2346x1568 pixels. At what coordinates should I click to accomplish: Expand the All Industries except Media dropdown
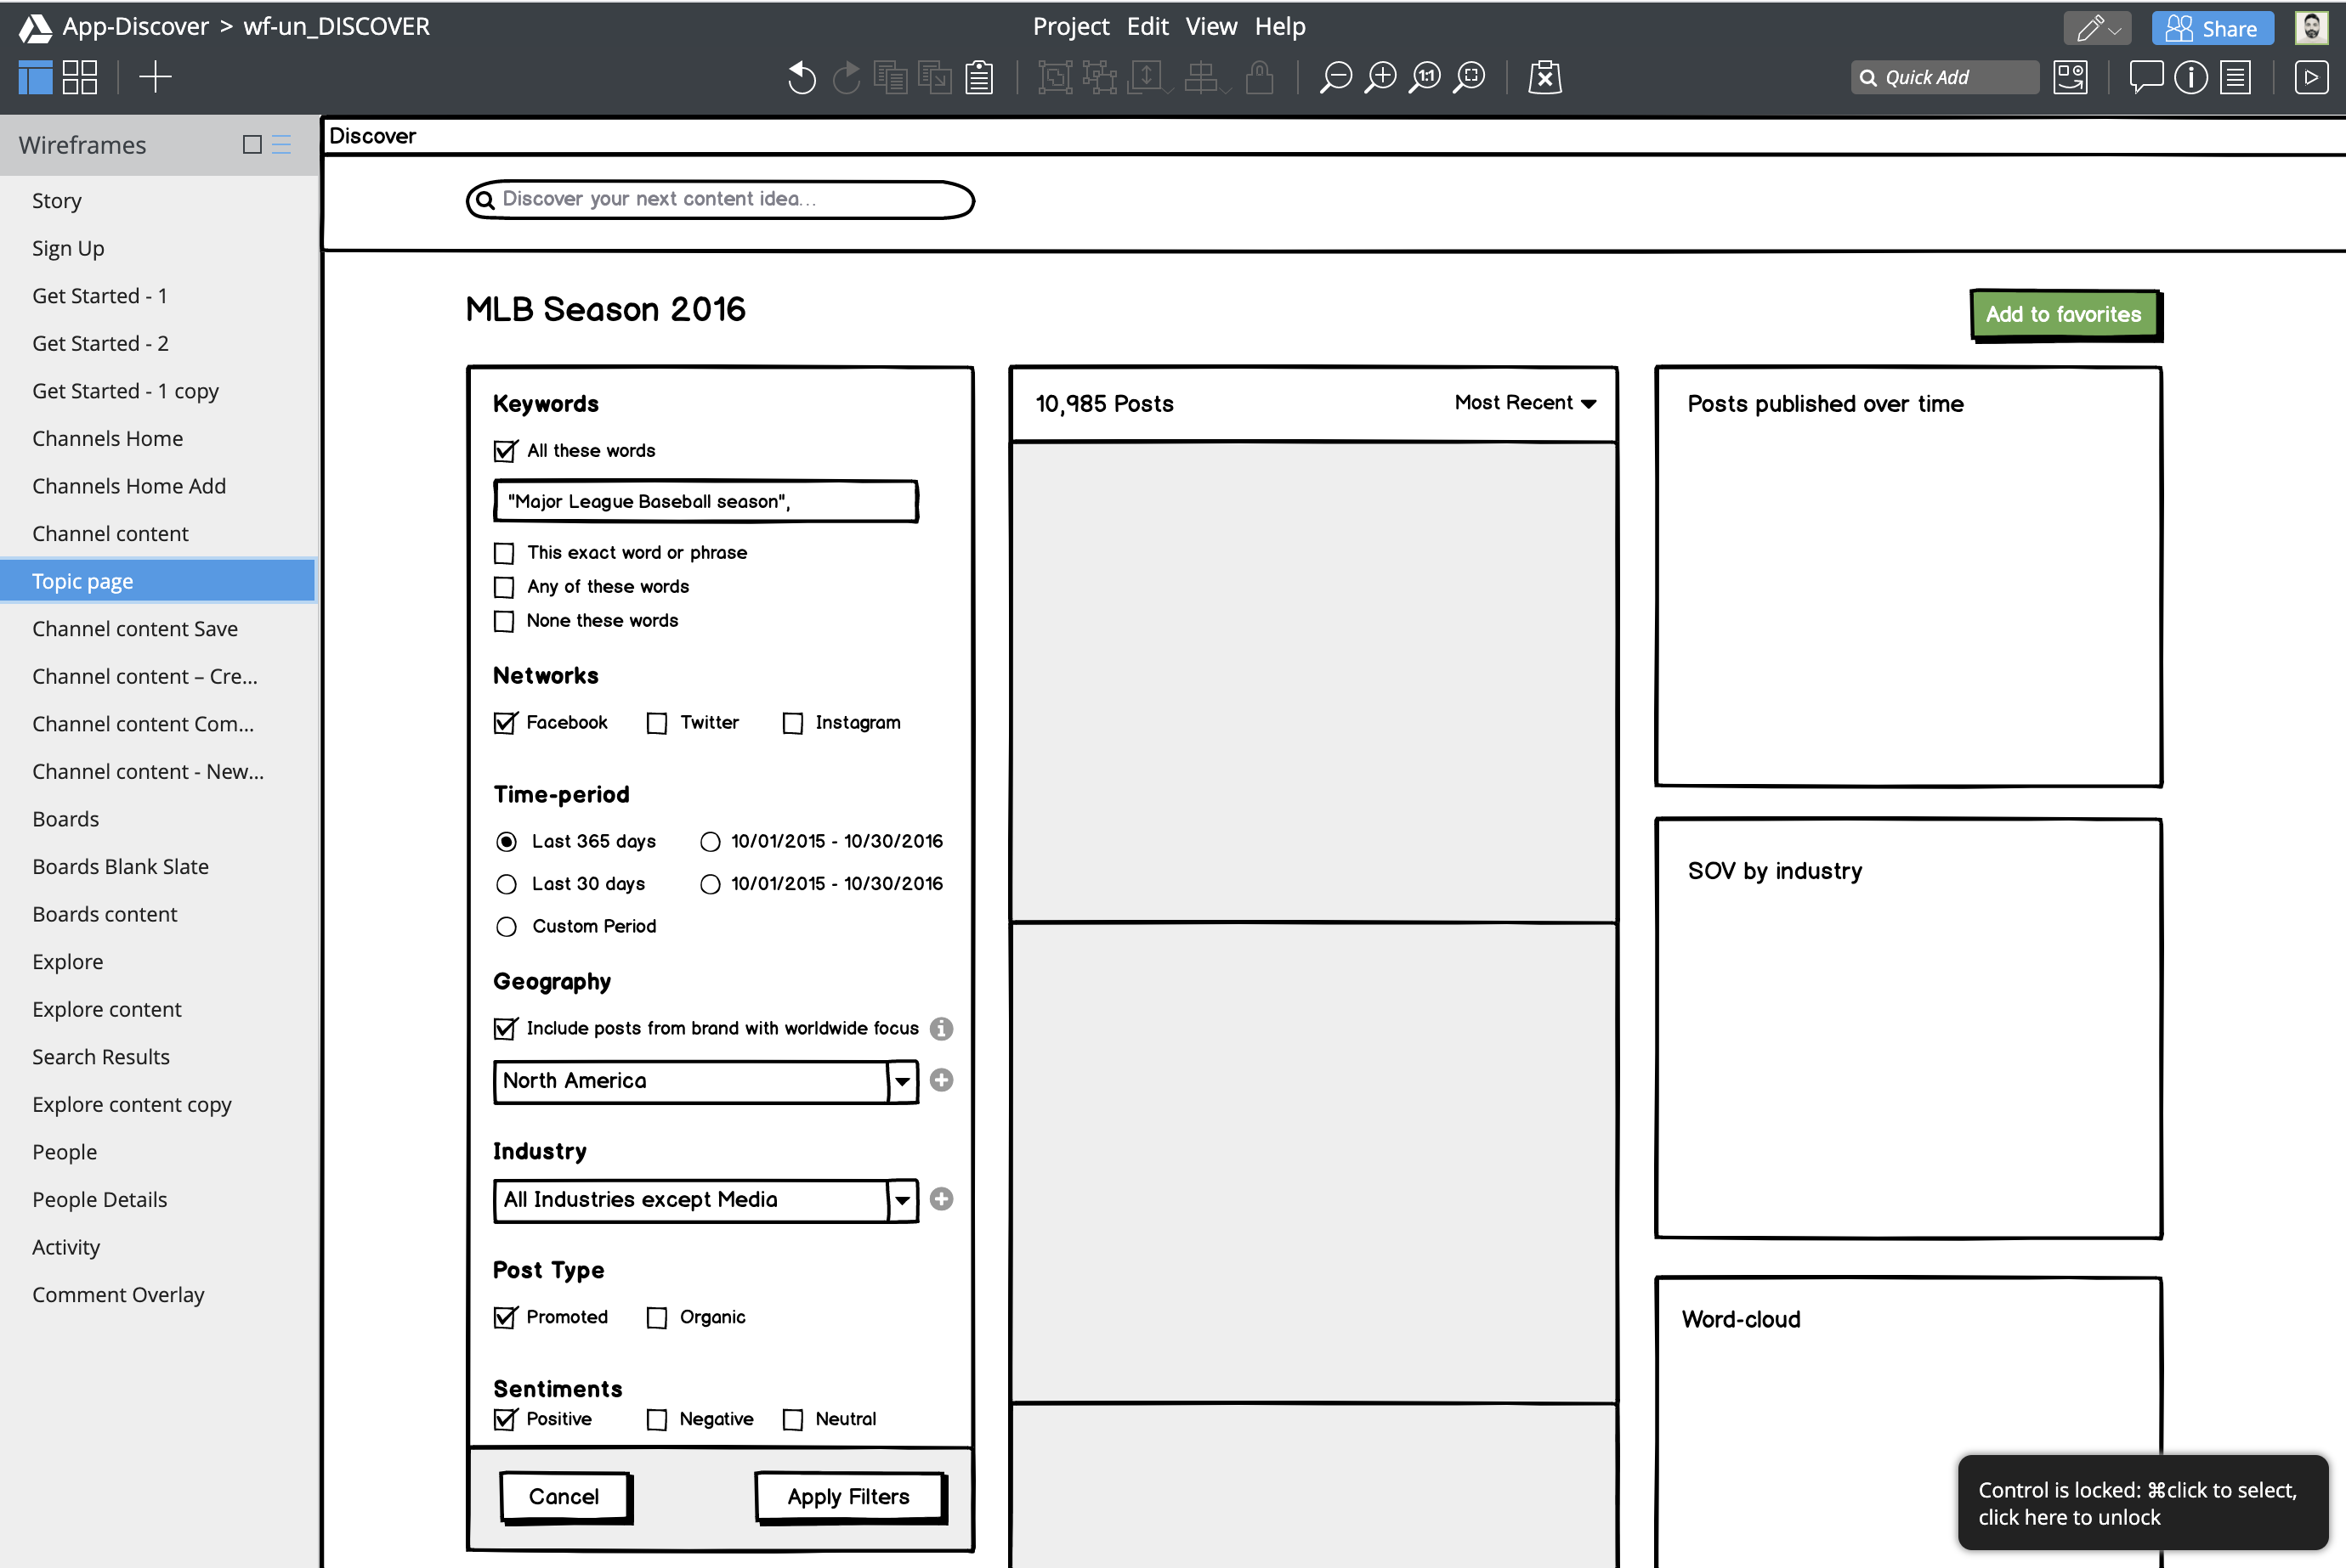tap(901, 1200)
